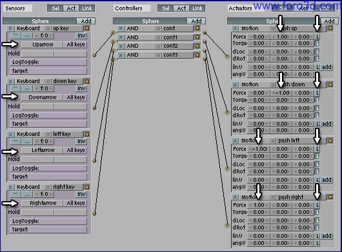The width and height of the screenshot is (342, 252).
Task: Delete the cont AND controller
Action: (121, 28)
